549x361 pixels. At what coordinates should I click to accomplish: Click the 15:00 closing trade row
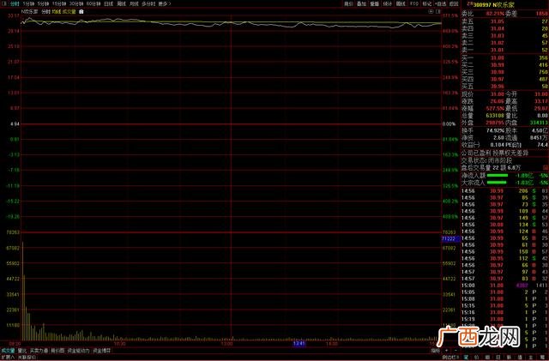pos(504,286)
